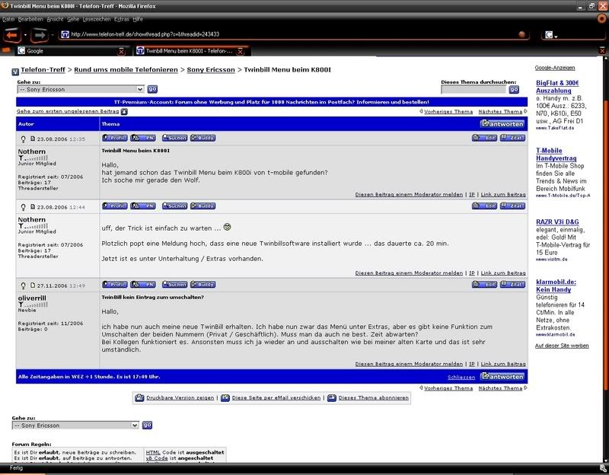This screenshot has width=609, height=475.
Task: Open the back button history dropdown arrow
Action: (x=25, y=35)
